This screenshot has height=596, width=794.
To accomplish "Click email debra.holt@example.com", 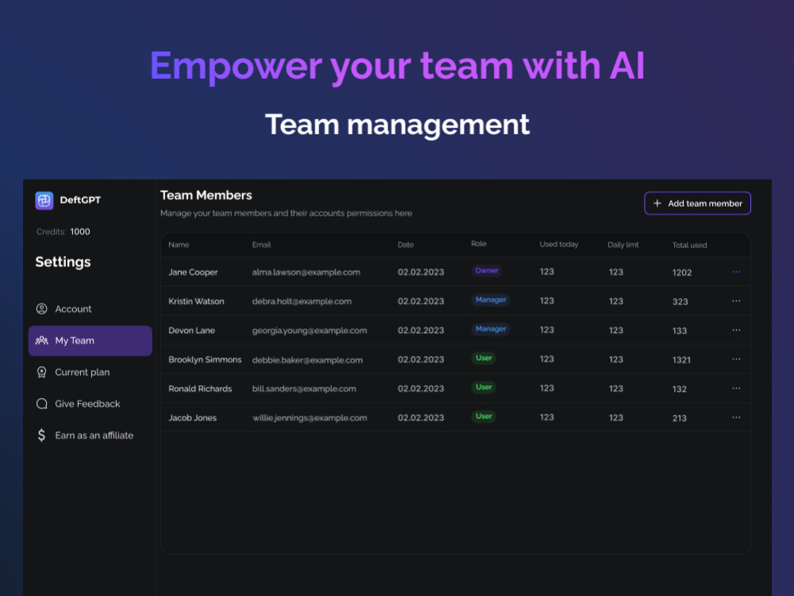I will pos(302,301).
